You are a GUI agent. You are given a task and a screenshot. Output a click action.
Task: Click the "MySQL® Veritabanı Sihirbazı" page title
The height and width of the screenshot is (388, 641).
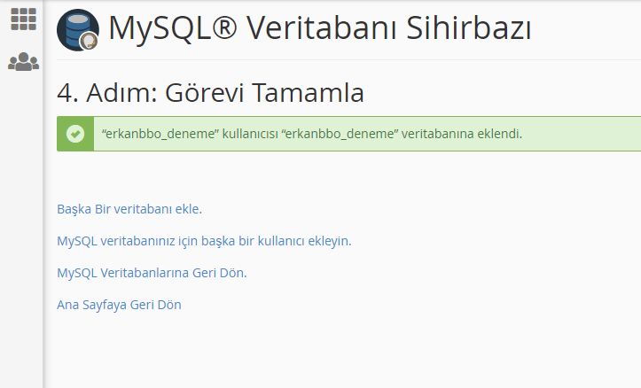319,29
